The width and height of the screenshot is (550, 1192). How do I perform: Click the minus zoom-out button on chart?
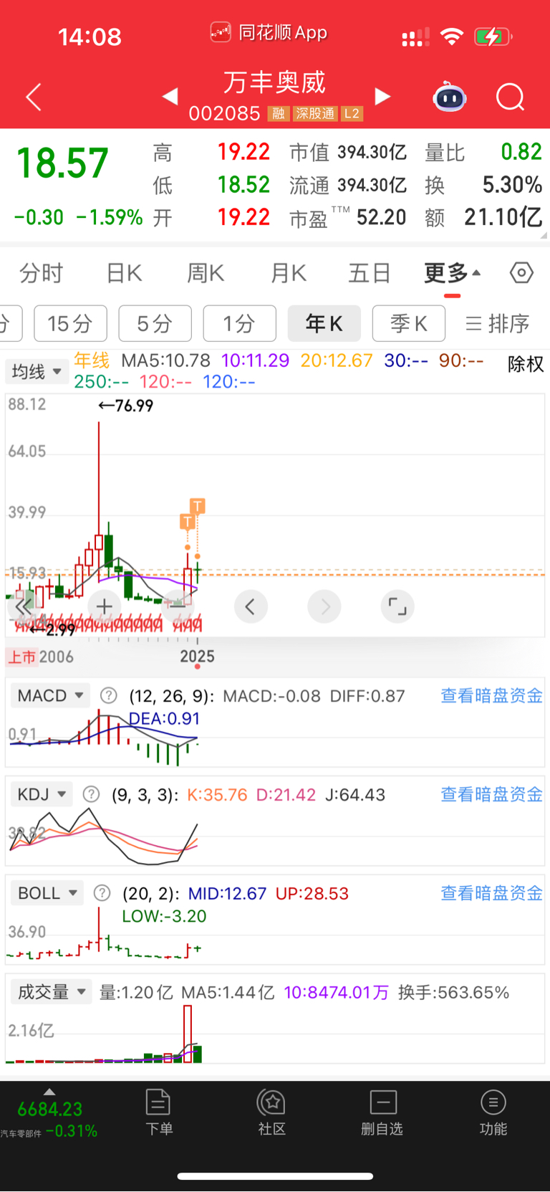tap(178, 606)
